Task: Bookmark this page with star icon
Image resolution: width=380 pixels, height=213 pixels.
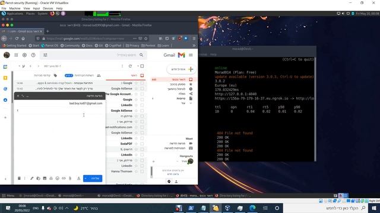Action: click(x=145, y=38)
